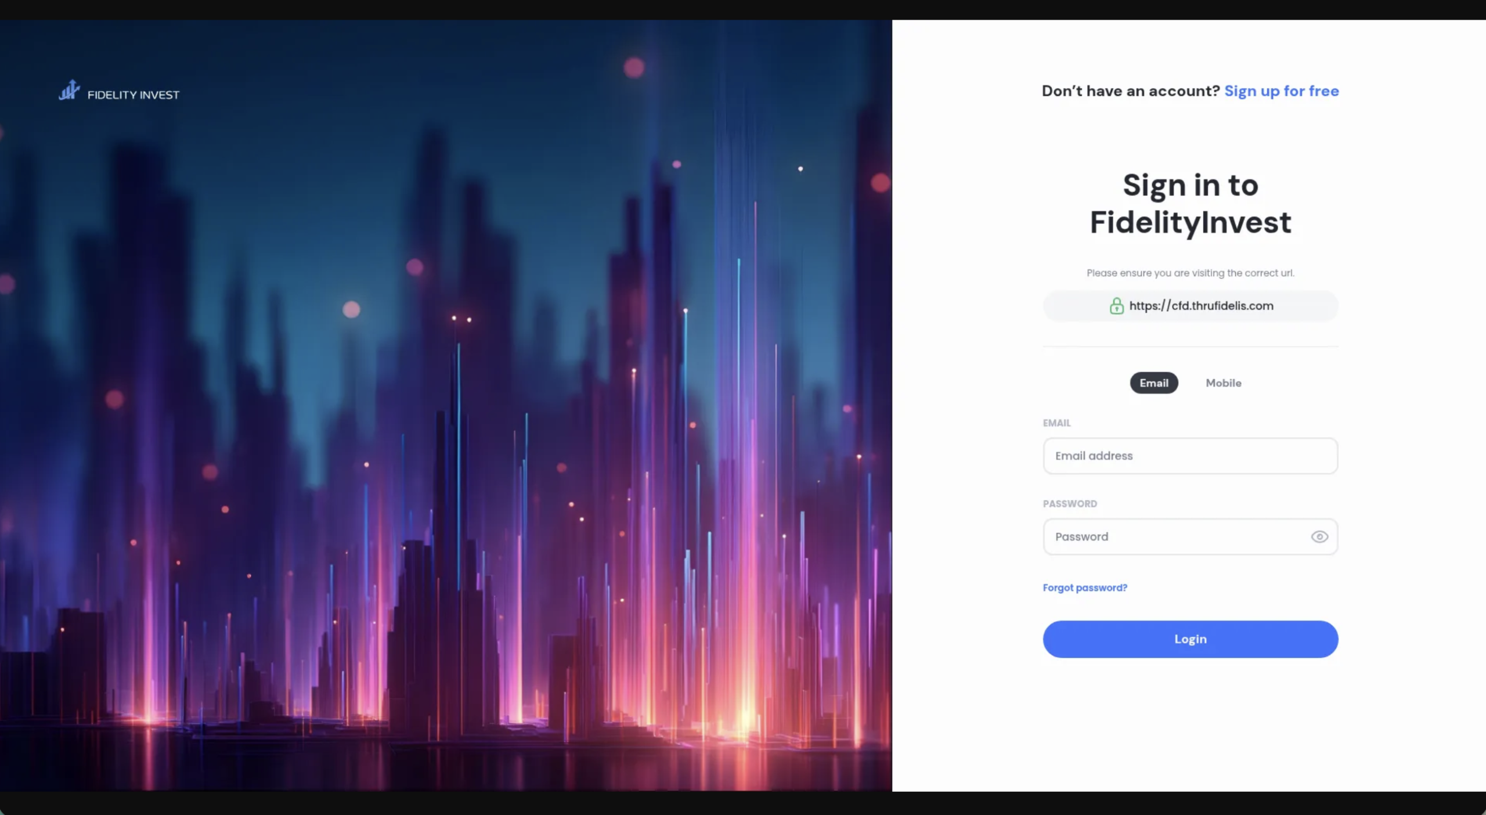Submit with the blue Login button

(1190, 639)
